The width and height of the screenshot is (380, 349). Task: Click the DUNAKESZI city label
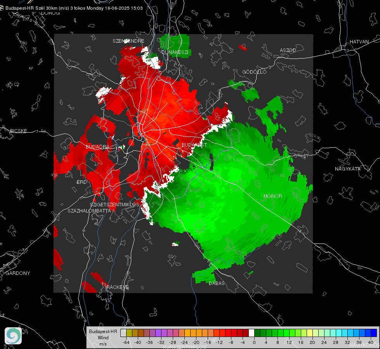coord(175,52)
